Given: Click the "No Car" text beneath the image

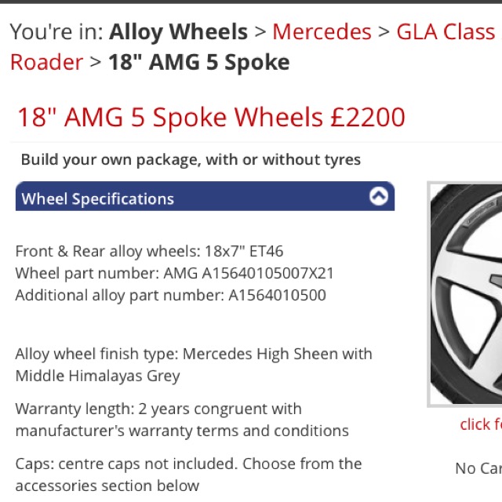Looking at the screenshot, I should click(x=478, y=468).
